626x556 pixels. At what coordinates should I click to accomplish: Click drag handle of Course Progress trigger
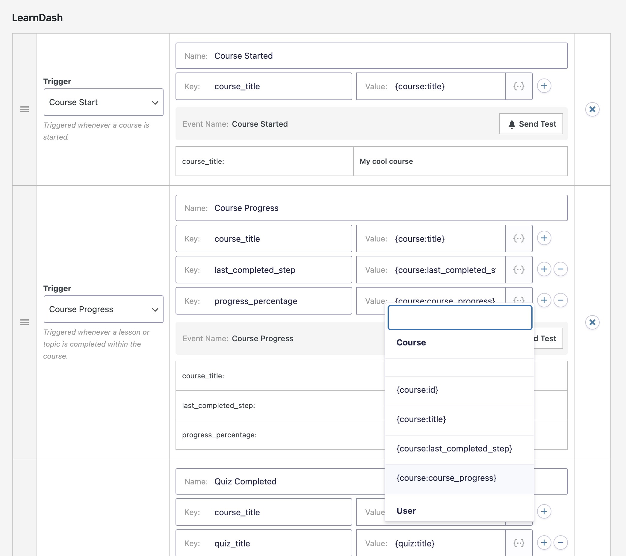pyautogui.click(x=25, y=323)
